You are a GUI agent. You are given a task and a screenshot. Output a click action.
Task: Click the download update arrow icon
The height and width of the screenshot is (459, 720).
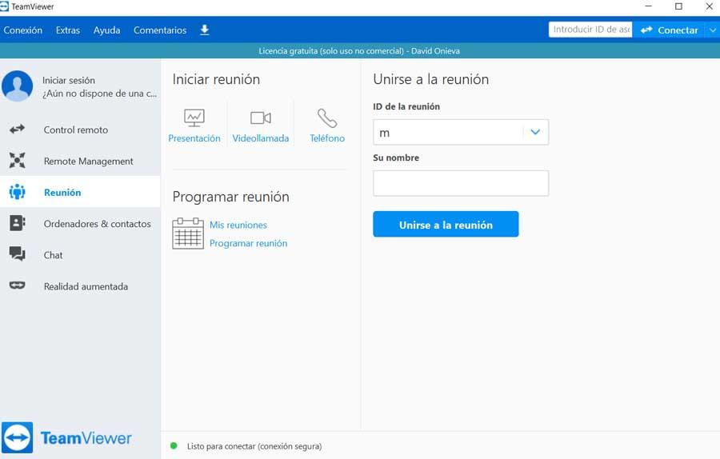pyautogui.click(x=205, y=30)
